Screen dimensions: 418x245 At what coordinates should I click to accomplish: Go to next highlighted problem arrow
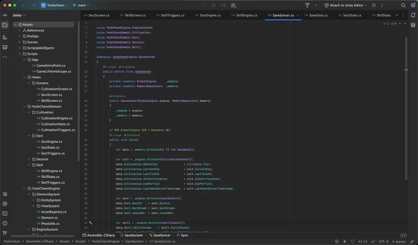[x=405, y=23]
